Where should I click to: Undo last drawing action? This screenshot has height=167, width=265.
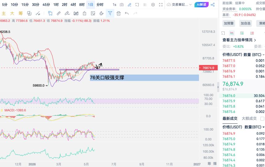coord(127,13)
